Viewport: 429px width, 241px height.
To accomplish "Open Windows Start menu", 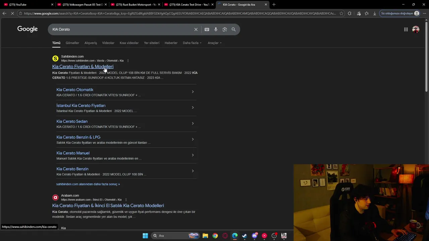I will tap(145, 236).
